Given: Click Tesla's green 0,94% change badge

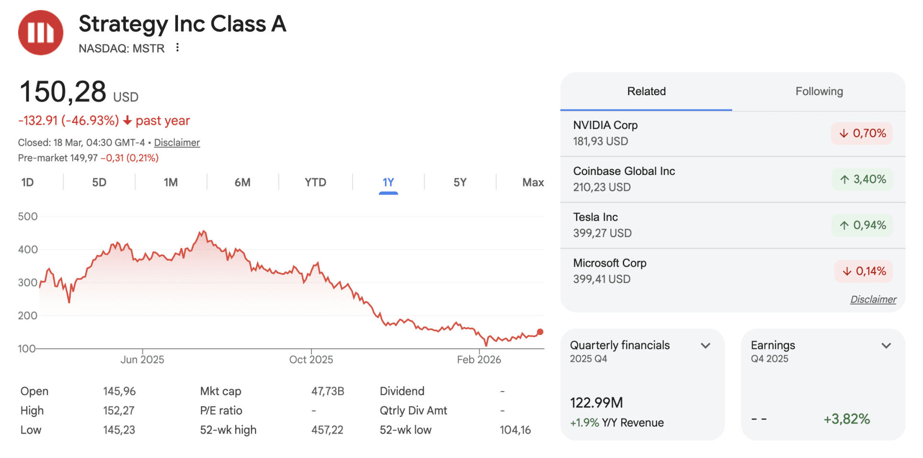Looking at the screenshot, I should tap(862, 225).
